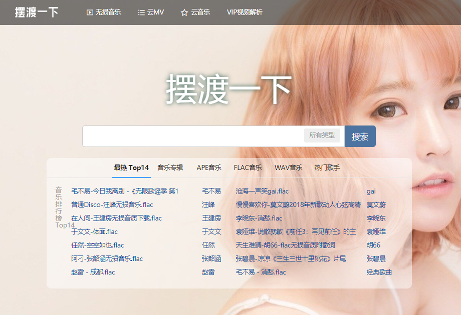Click the 搜索 search button
461x315 pixels.
point(360,135)
